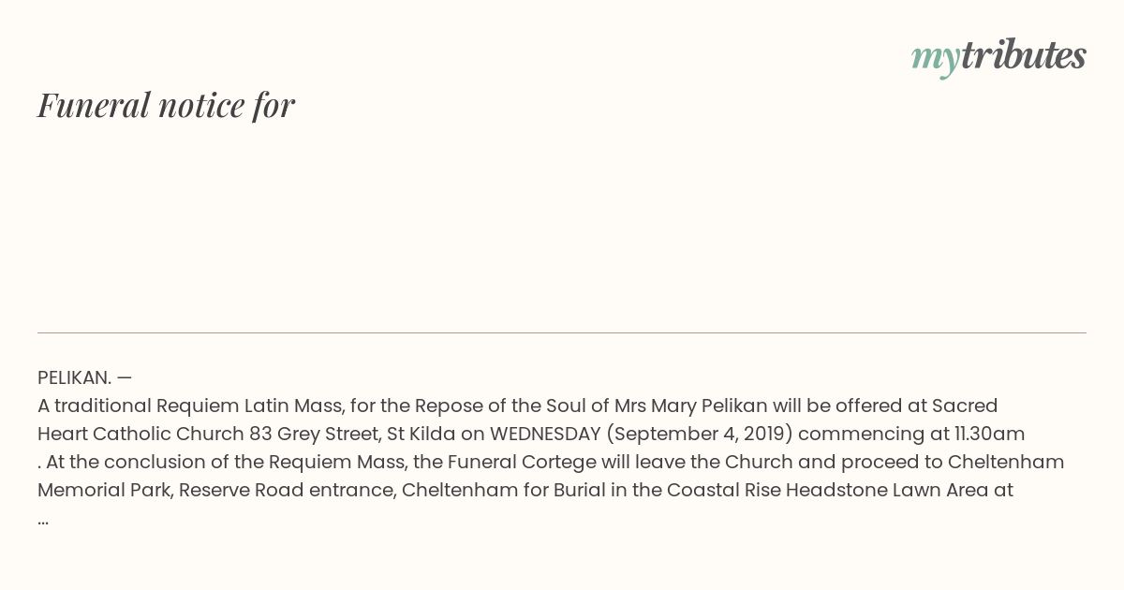1124x590 pixels.
Task: Click the horizontal divider line
Action: (562, 332)
